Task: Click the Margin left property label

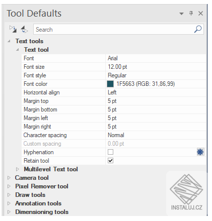Action: click(36, 118)
